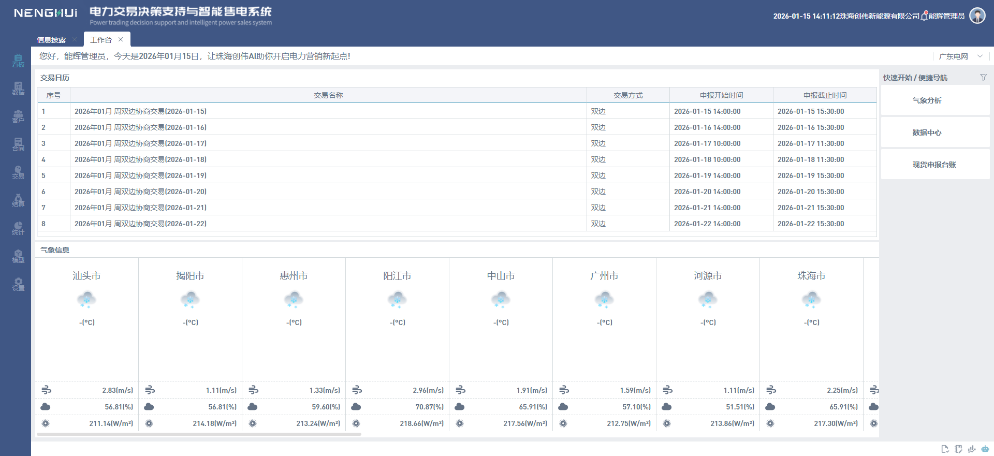Viewport: 994px width, 456px height.
Task: View 统计 statistics from the sidebar
Action: click(x=18, y=228)
